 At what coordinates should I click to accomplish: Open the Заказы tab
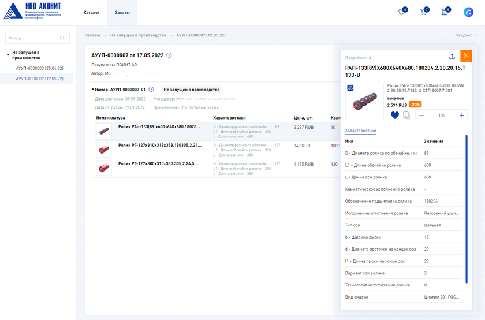point(122,12)
